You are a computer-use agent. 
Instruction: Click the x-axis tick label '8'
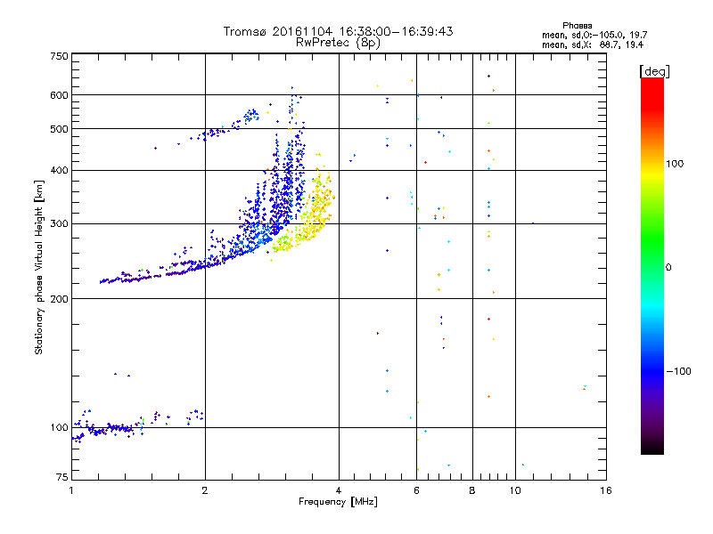point(472,490)
